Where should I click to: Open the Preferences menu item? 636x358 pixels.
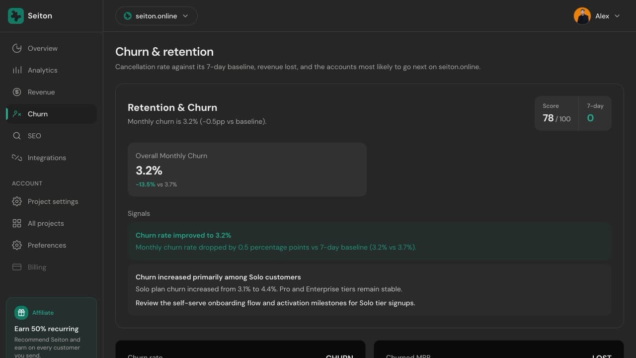point(51,245)
